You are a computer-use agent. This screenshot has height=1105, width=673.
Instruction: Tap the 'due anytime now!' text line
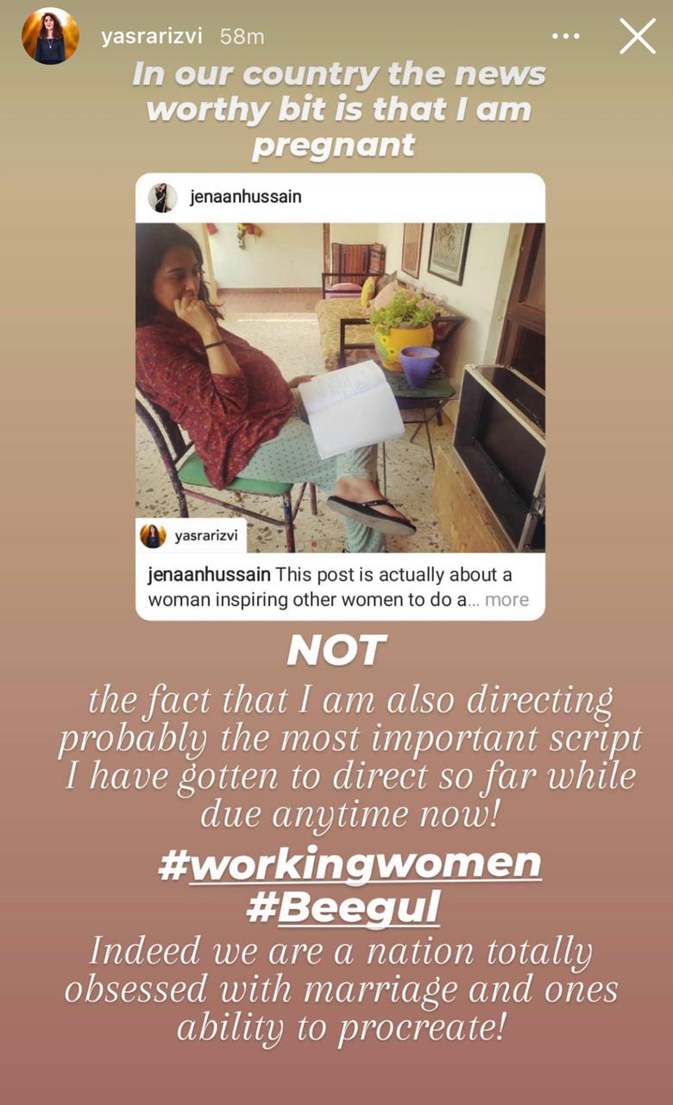[x=350, y=814]
